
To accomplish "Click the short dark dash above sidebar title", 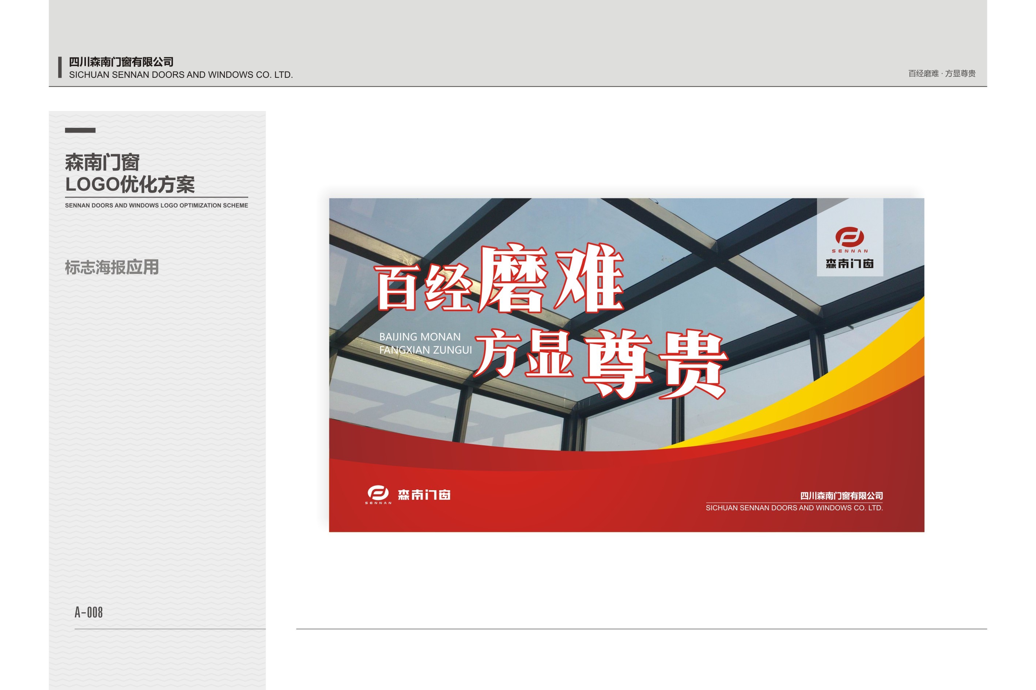I will coord(80,130).
